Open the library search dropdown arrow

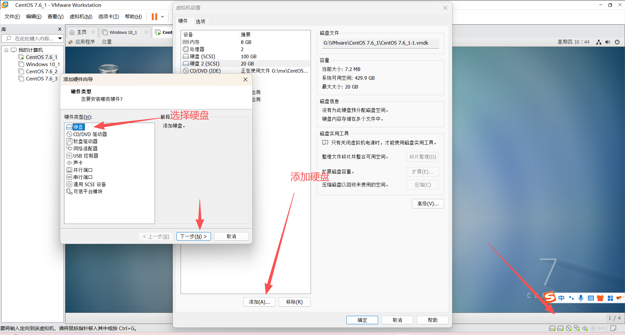pyautogui.click(x=60, y=38)
